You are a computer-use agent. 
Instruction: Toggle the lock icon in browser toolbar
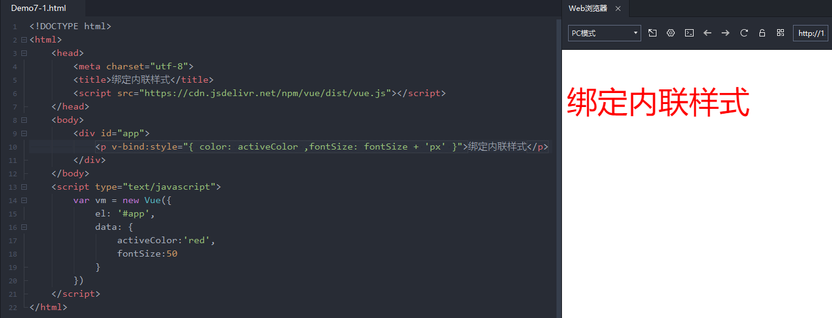762,33
